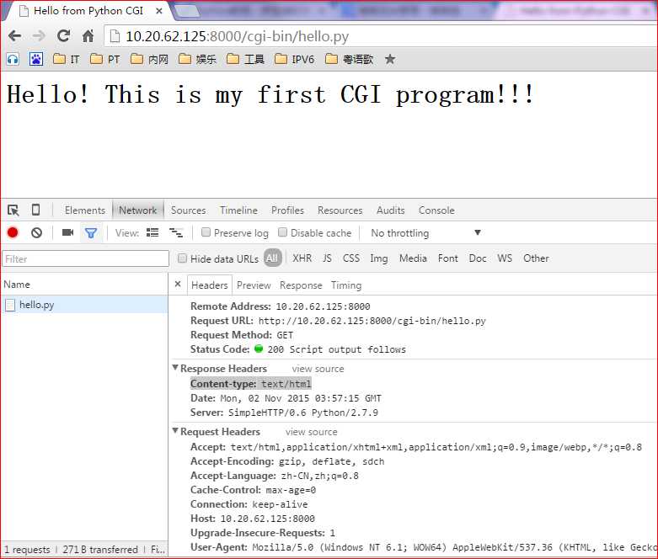Close the Hello from Python CGI tab

coord(159,11)
